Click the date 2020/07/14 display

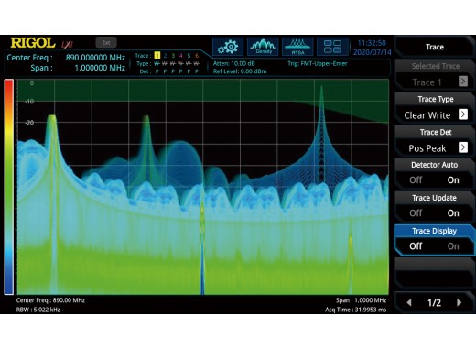point(372,52)
